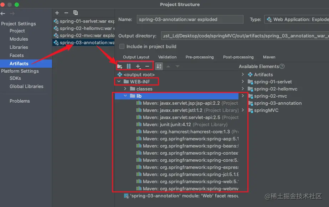Collapse the lib folder node

[125, 96]
